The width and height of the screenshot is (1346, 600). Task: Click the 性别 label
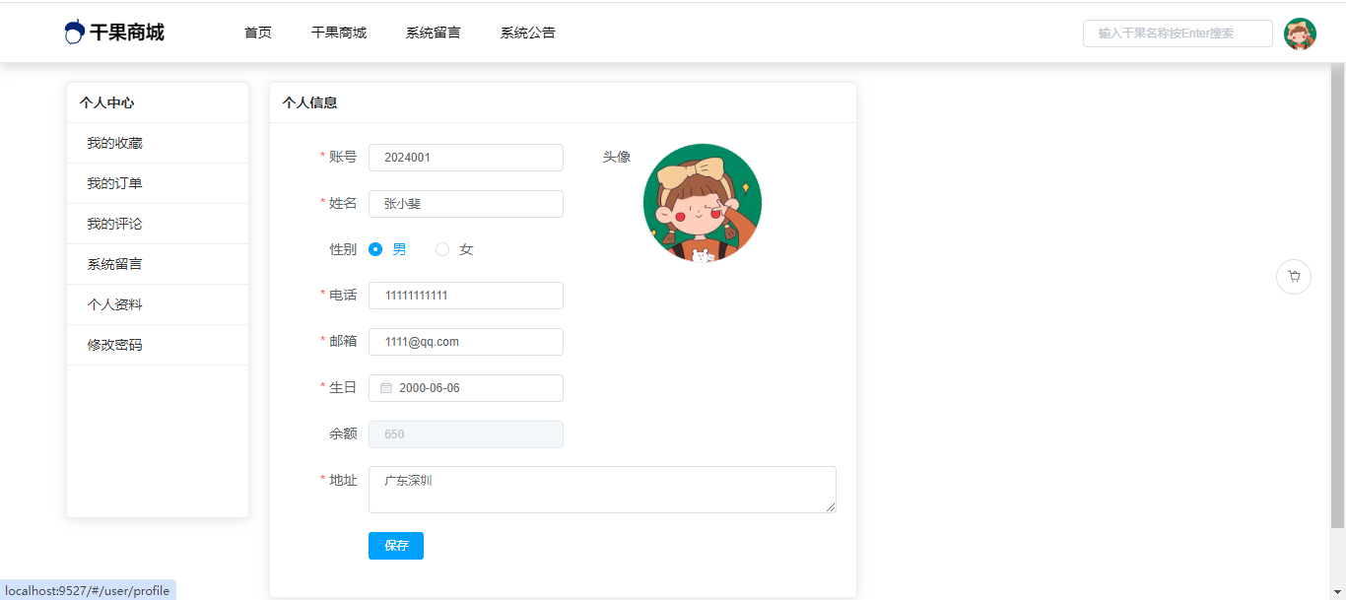[343, 249]
